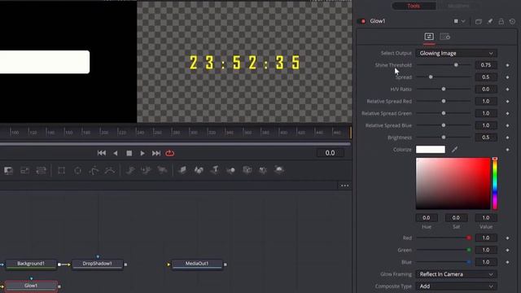The width and height of the screenshot is (521, 293).
Task: Play timeline in reverse
Action: pyautogui.click(x=116, y=153)
